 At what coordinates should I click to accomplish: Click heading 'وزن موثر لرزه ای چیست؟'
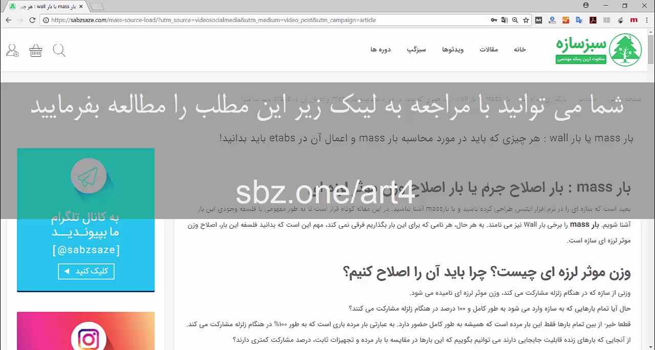[x=487, y=272]
